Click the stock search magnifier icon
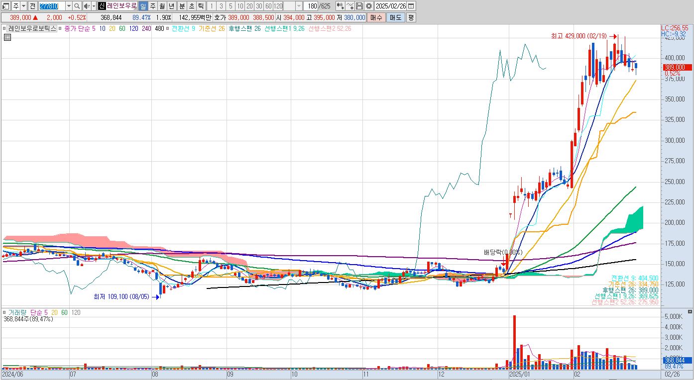This screenshot has height=380, width=694. pos(77,6)
